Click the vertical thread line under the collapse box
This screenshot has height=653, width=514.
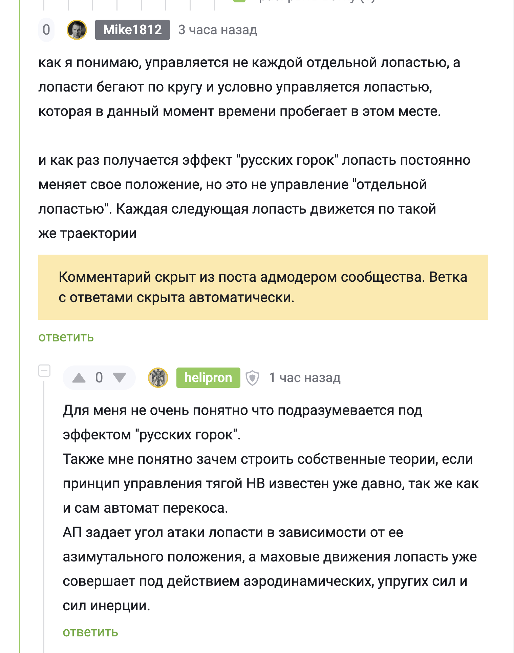pos(44,509)
